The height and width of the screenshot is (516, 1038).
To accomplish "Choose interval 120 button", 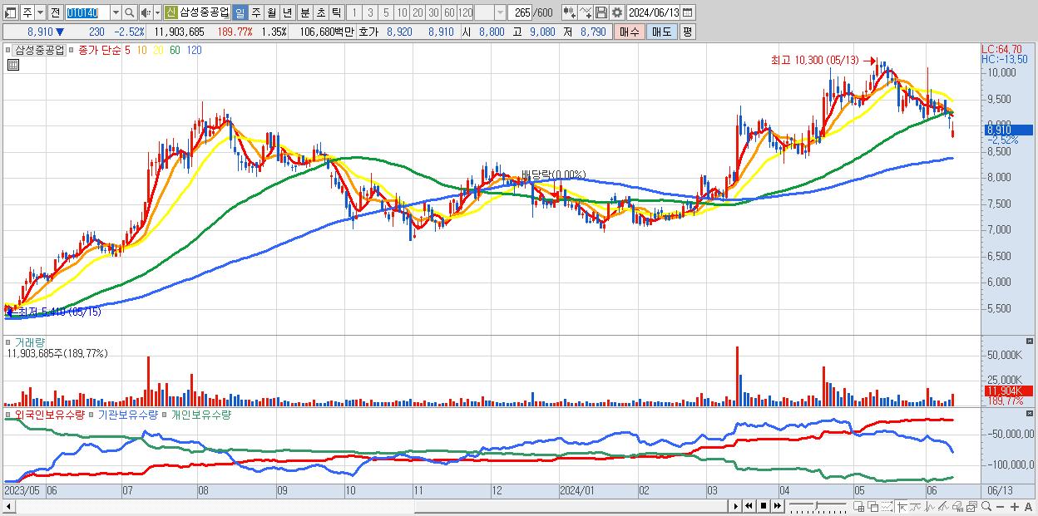I will (465, 13).
